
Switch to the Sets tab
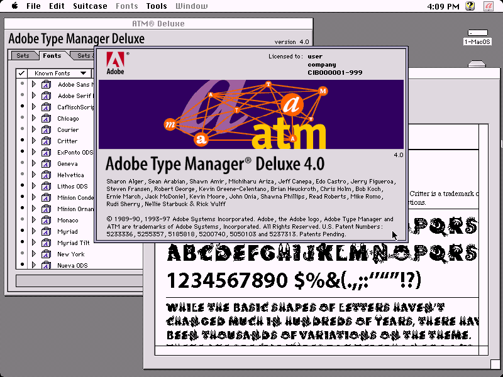pyautogui.click(x=23, y=56)
